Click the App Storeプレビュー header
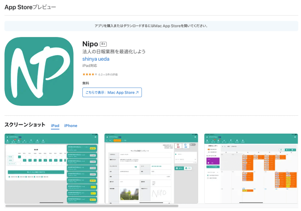301x211 pixels. tap(30, 7)
